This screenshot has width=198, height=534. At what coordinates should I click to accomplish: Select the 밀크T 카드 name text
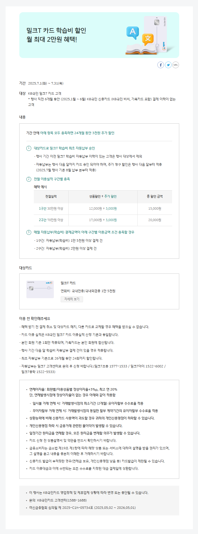(68, 283)
